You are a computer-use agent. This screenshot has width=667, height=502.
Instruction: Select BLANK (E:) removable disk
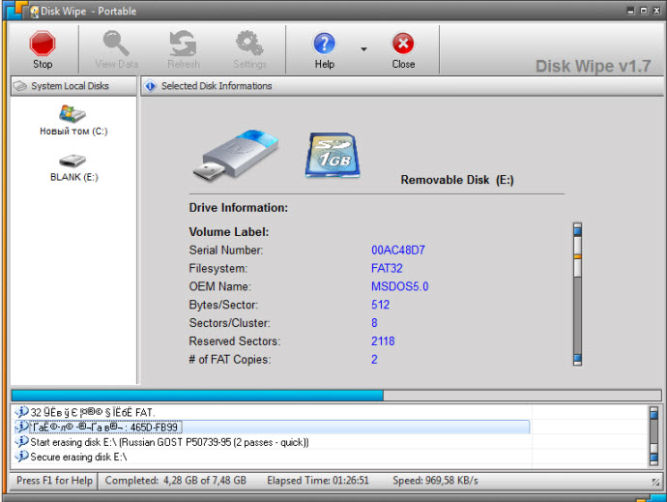coord(74,168)
